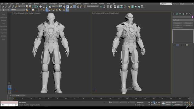Click the Select and Place icon
This screenshot has height=109, width=194.
[50, 7]
